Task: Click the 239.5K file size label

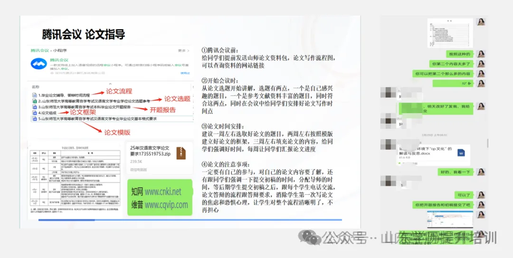Action: point(136,162)
